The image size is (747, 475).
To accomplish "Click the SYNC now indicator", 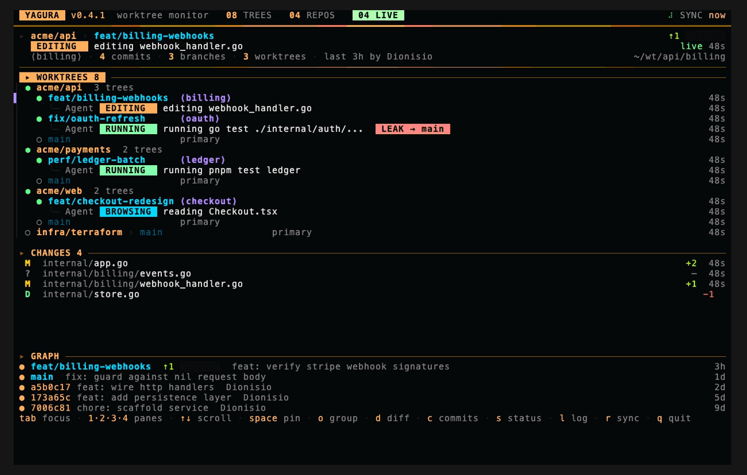I will point(697,15).
